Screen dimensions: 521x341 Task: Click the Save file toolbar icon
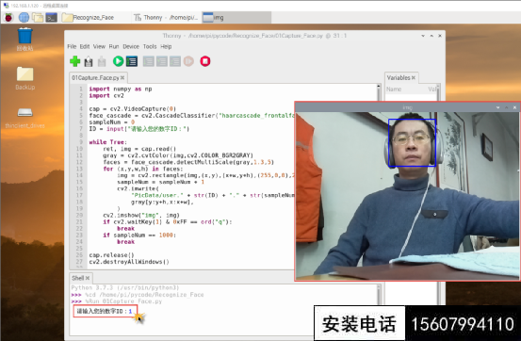(x=102, y=61)
